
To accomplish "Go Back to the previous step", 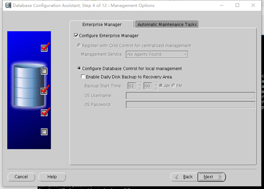I will [184, 177].
